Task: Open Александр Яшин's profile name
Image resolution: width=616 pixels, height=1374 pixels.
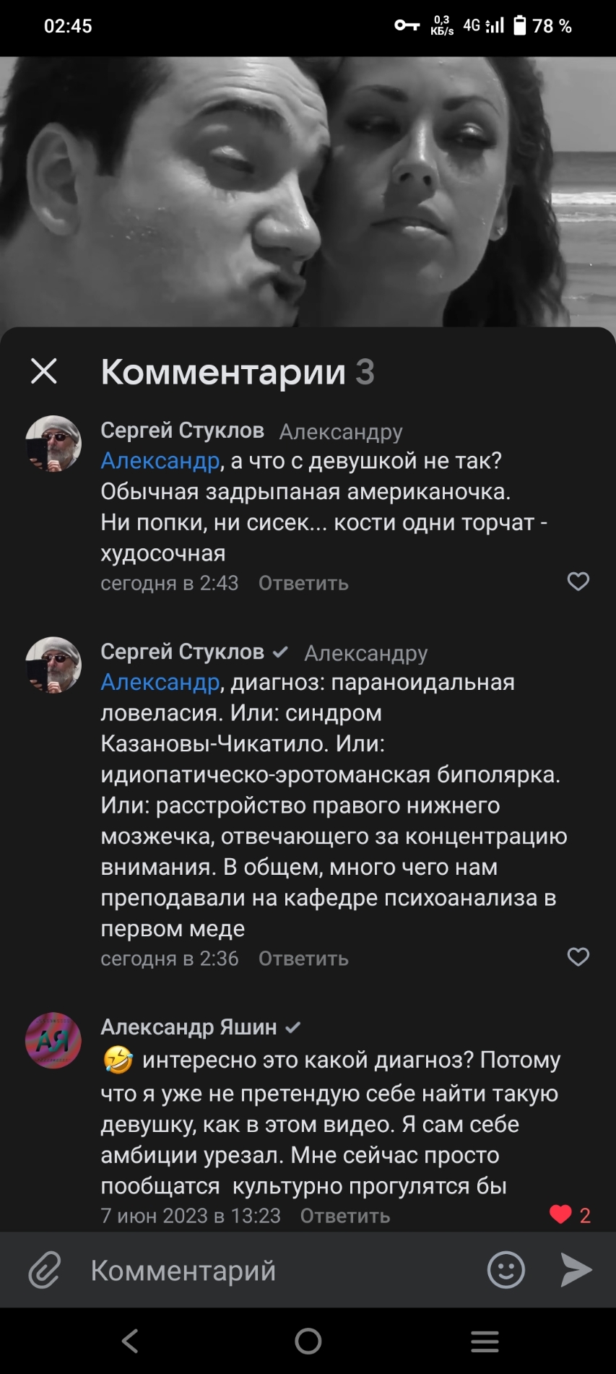Action: pyautogui.click(x=188, y=1027)
